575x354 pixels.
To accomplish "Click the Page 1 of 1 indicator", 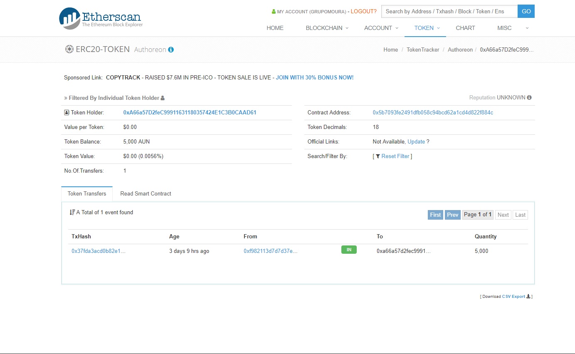I will pyautogui.click(x=478, y=215).
